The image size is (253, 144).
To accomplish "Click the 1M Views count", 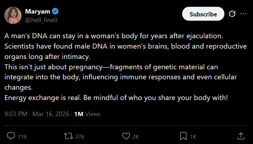I will click(87, 114).
